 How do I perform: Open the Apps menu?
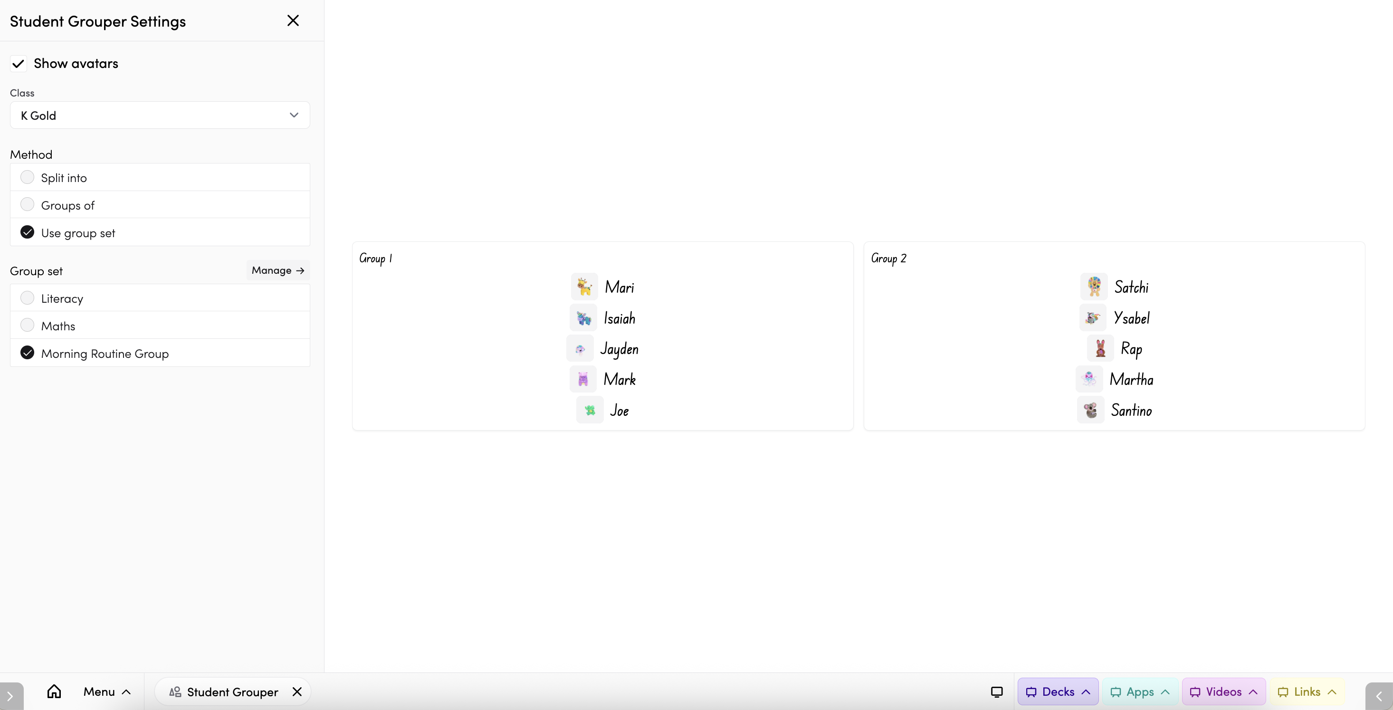[1140, 691]
